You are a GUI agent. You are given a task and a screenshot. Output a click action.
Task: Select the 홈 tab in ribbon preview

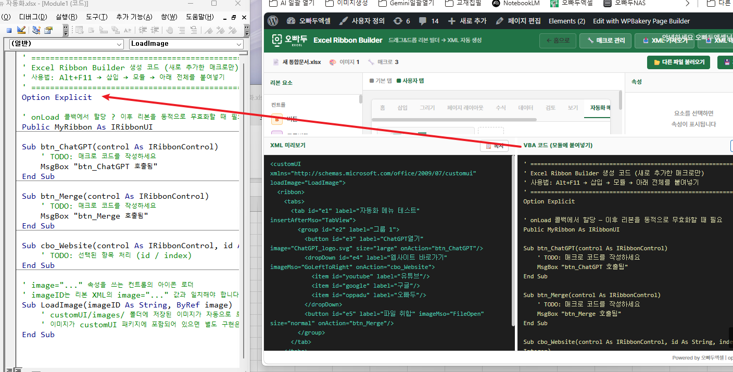[x=383, y=108]
